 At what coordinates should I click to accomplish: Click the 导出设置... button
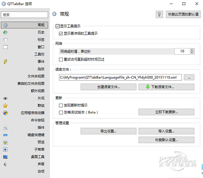tap(109, 131)
